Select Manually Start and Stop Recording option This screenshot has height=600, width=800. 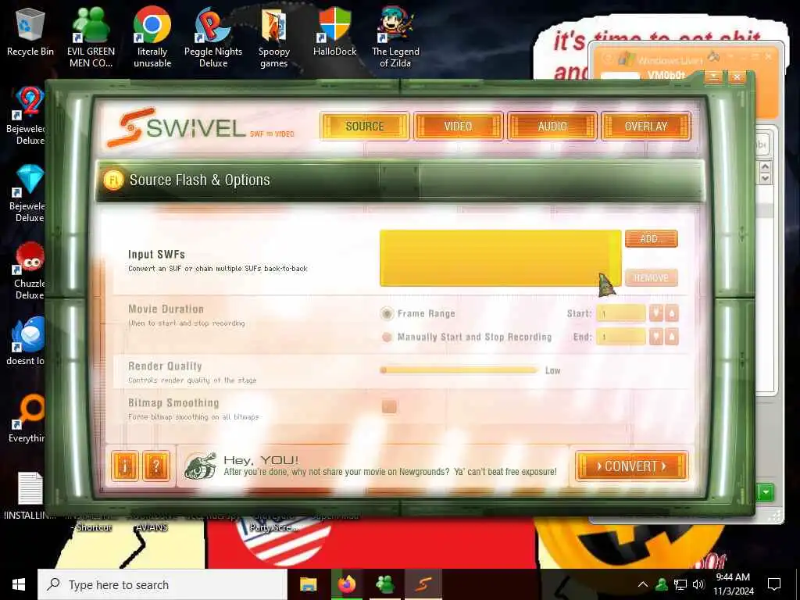387,337
